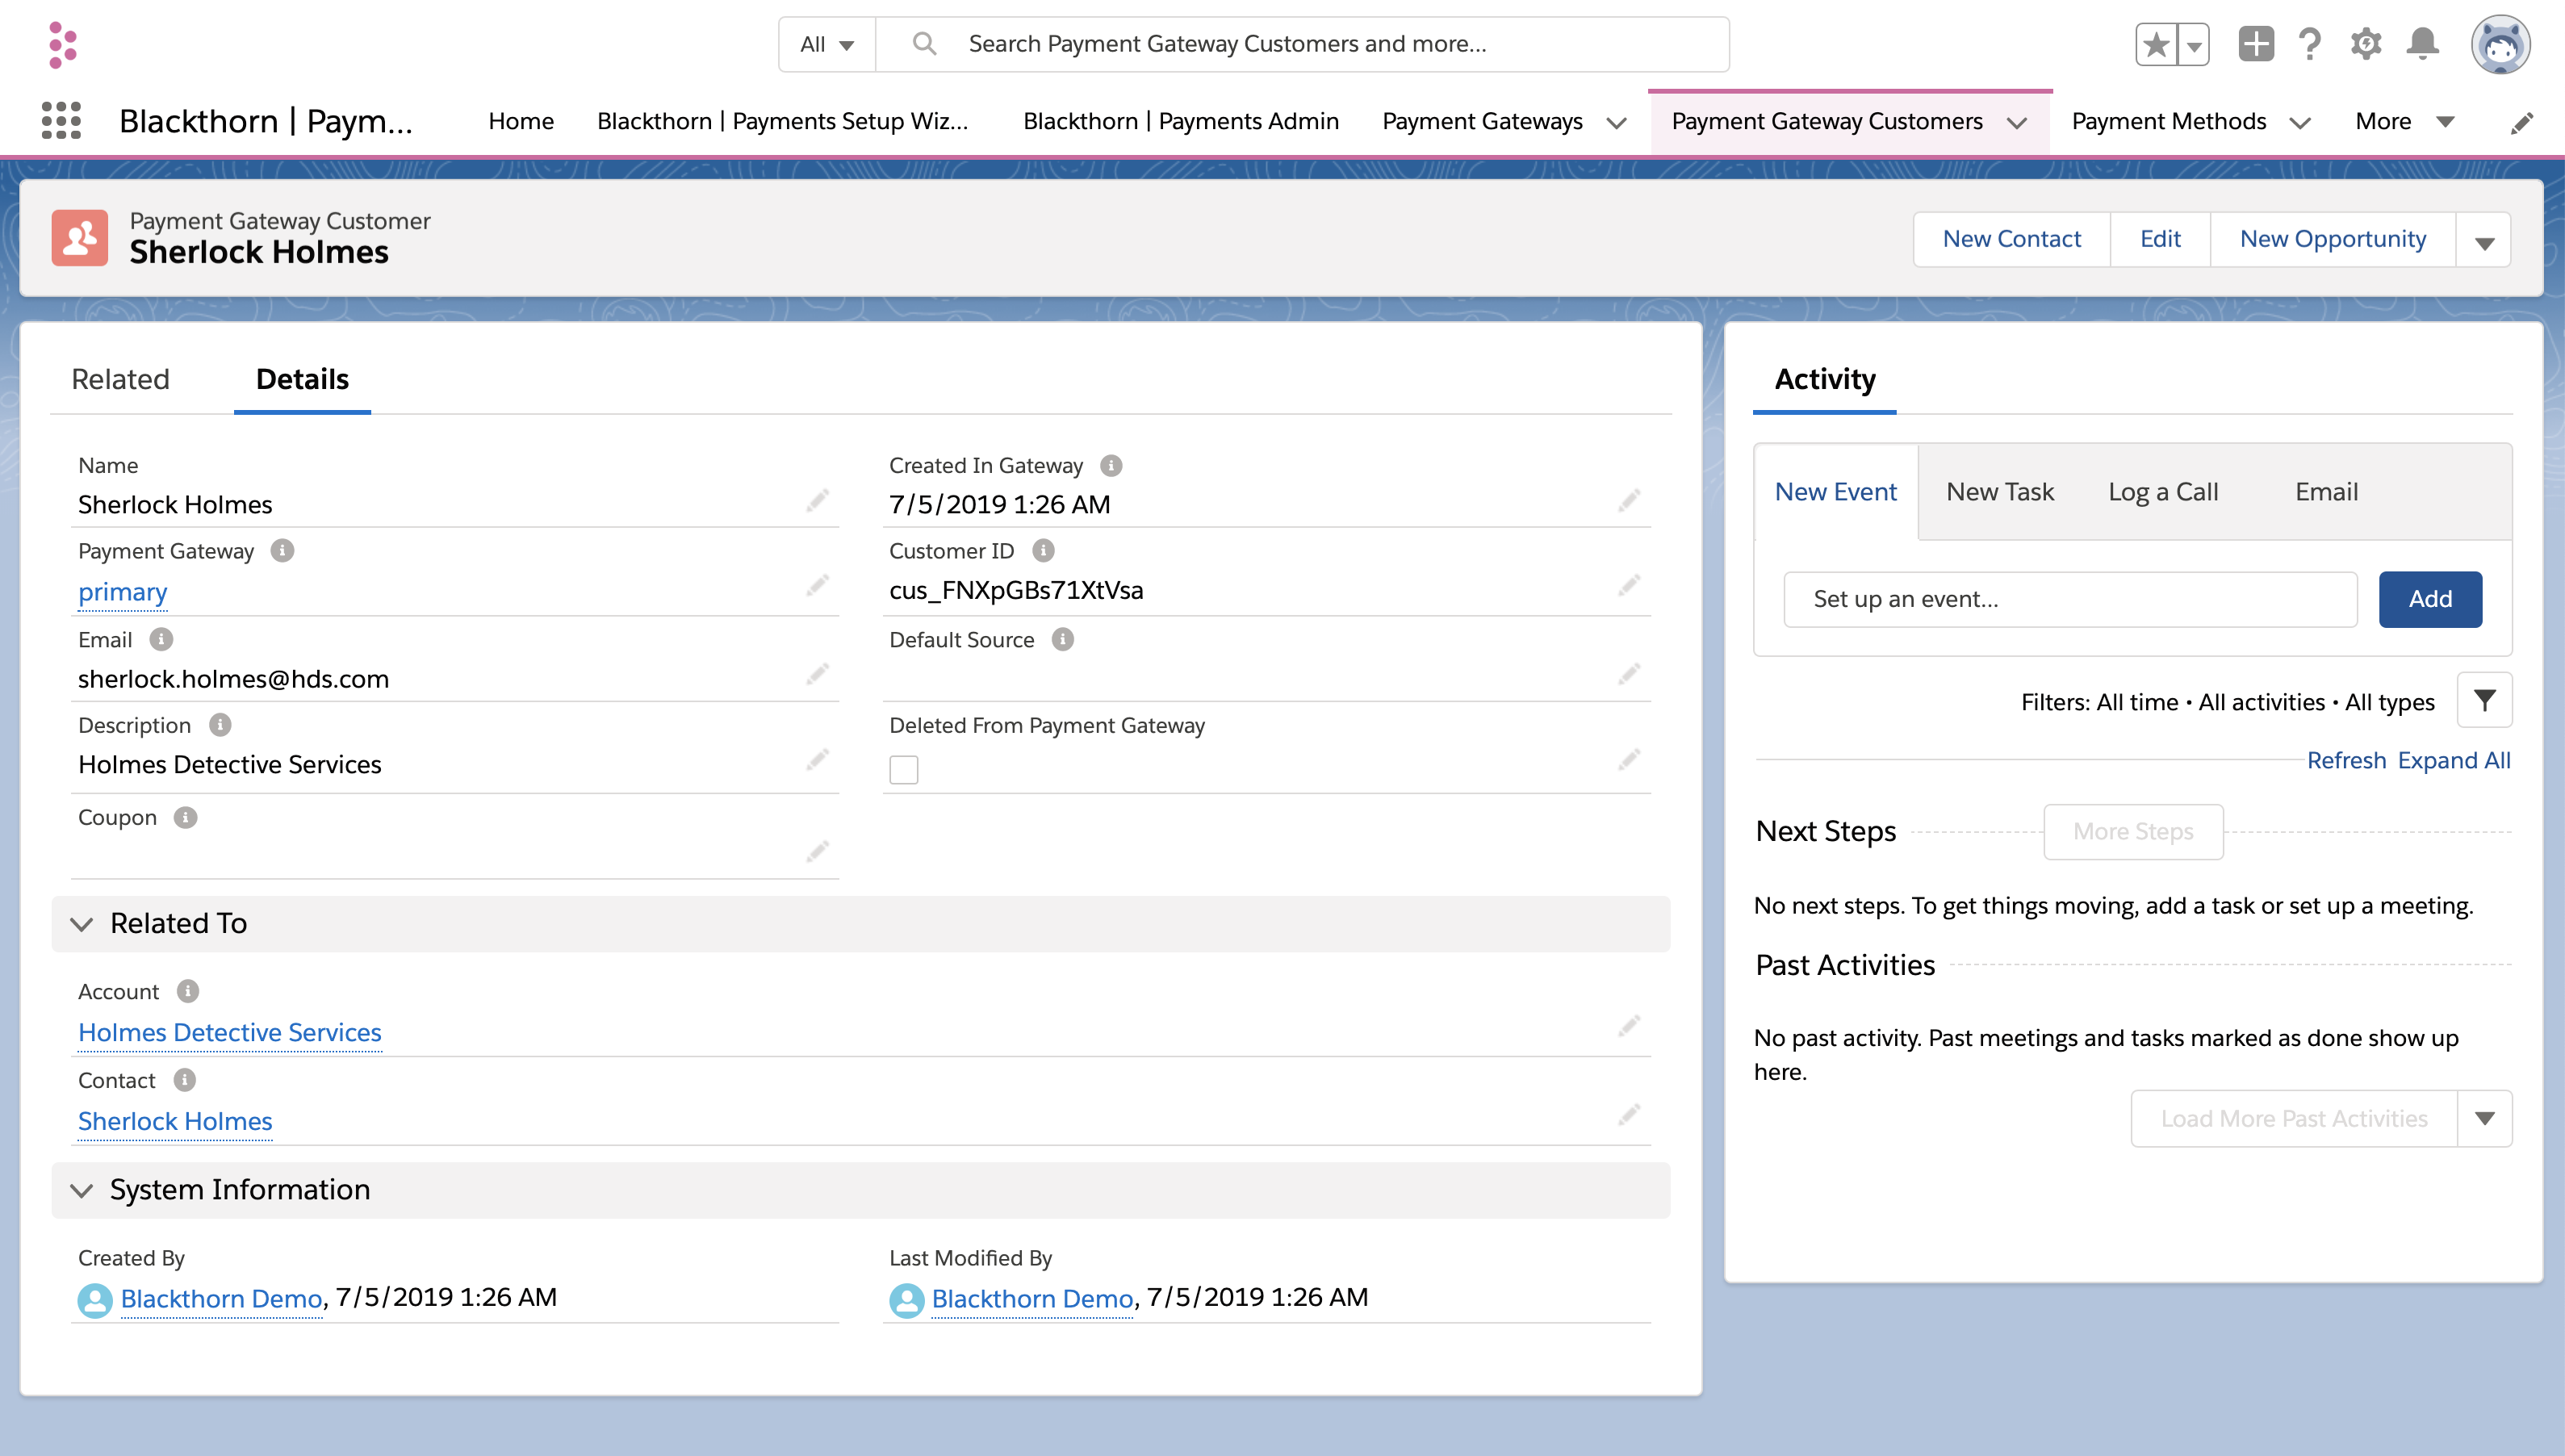Click the Refresh activity link

[x=2346, y=760]
